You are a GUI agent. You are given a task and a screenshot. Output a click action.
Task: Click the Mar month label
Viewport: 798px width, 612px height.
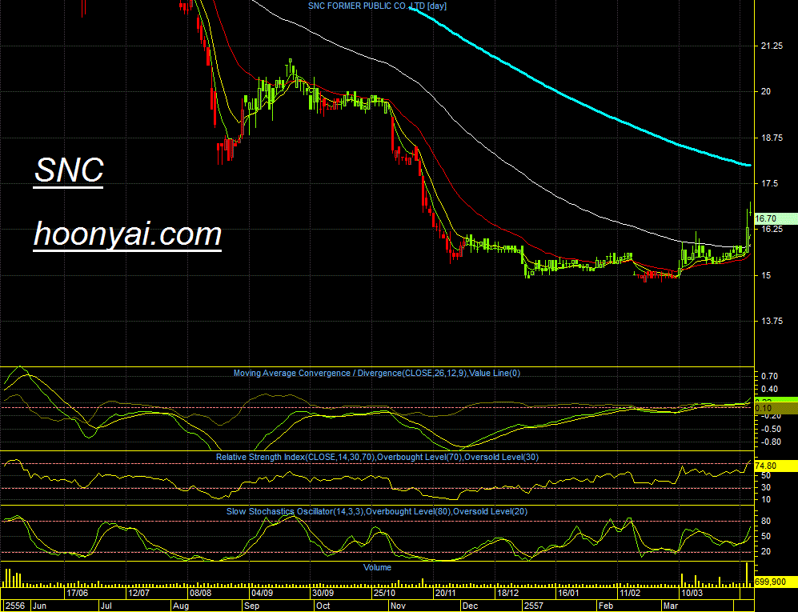click(x=671, y=606)
